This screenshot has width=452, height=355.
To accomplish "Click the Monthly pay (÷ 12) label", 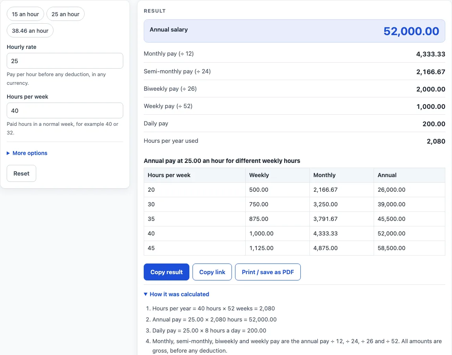I will click(169, 54).
